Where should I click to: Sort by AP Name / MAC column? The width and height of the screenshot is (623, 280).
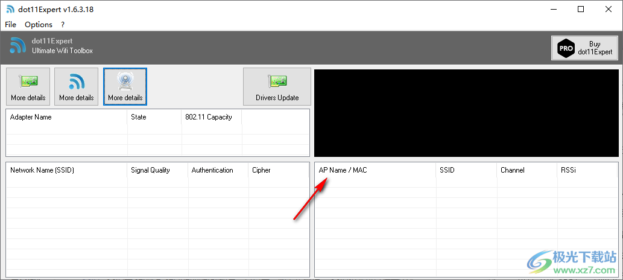[x=376, y=170]
